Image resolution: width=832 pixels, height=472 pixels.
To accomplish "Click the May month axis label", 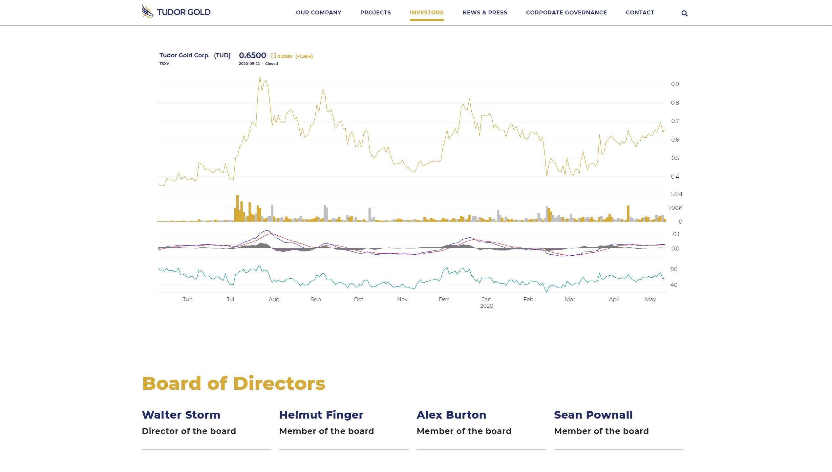I will tap(650, 299).
